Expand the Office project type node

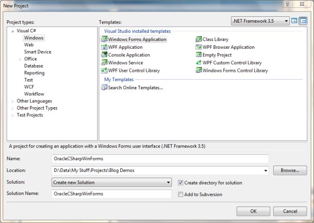[x=20, y=59]
